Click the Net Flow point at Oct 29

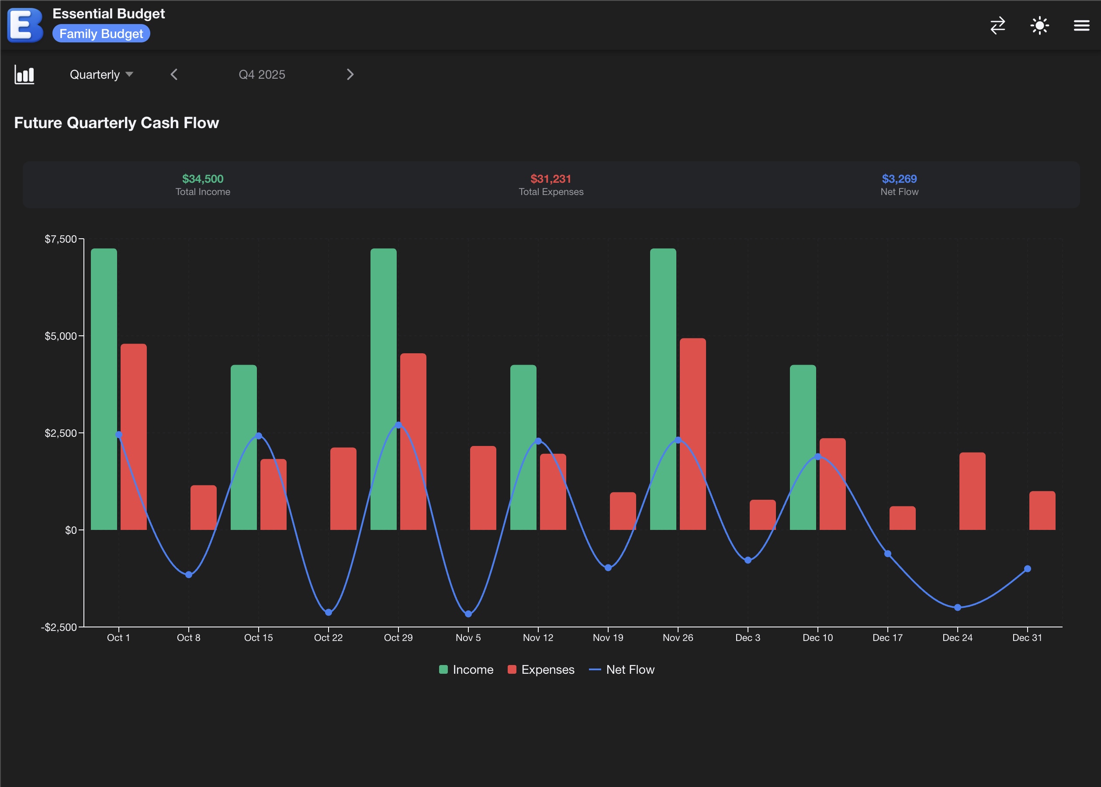click(398, 425)
